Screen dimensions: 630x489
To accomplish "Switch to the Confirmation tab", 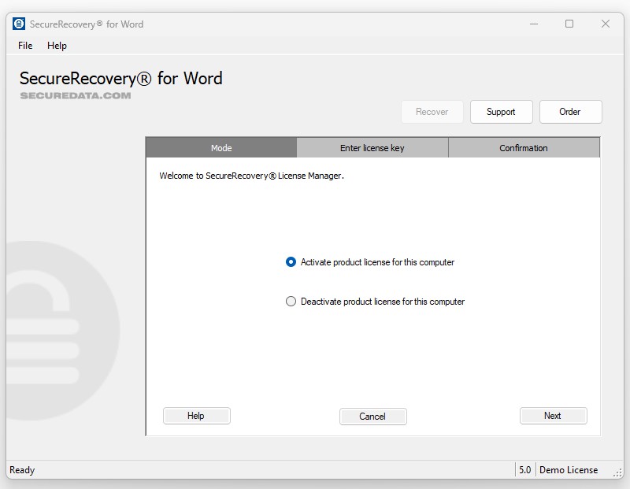I will tap(524, 147).
